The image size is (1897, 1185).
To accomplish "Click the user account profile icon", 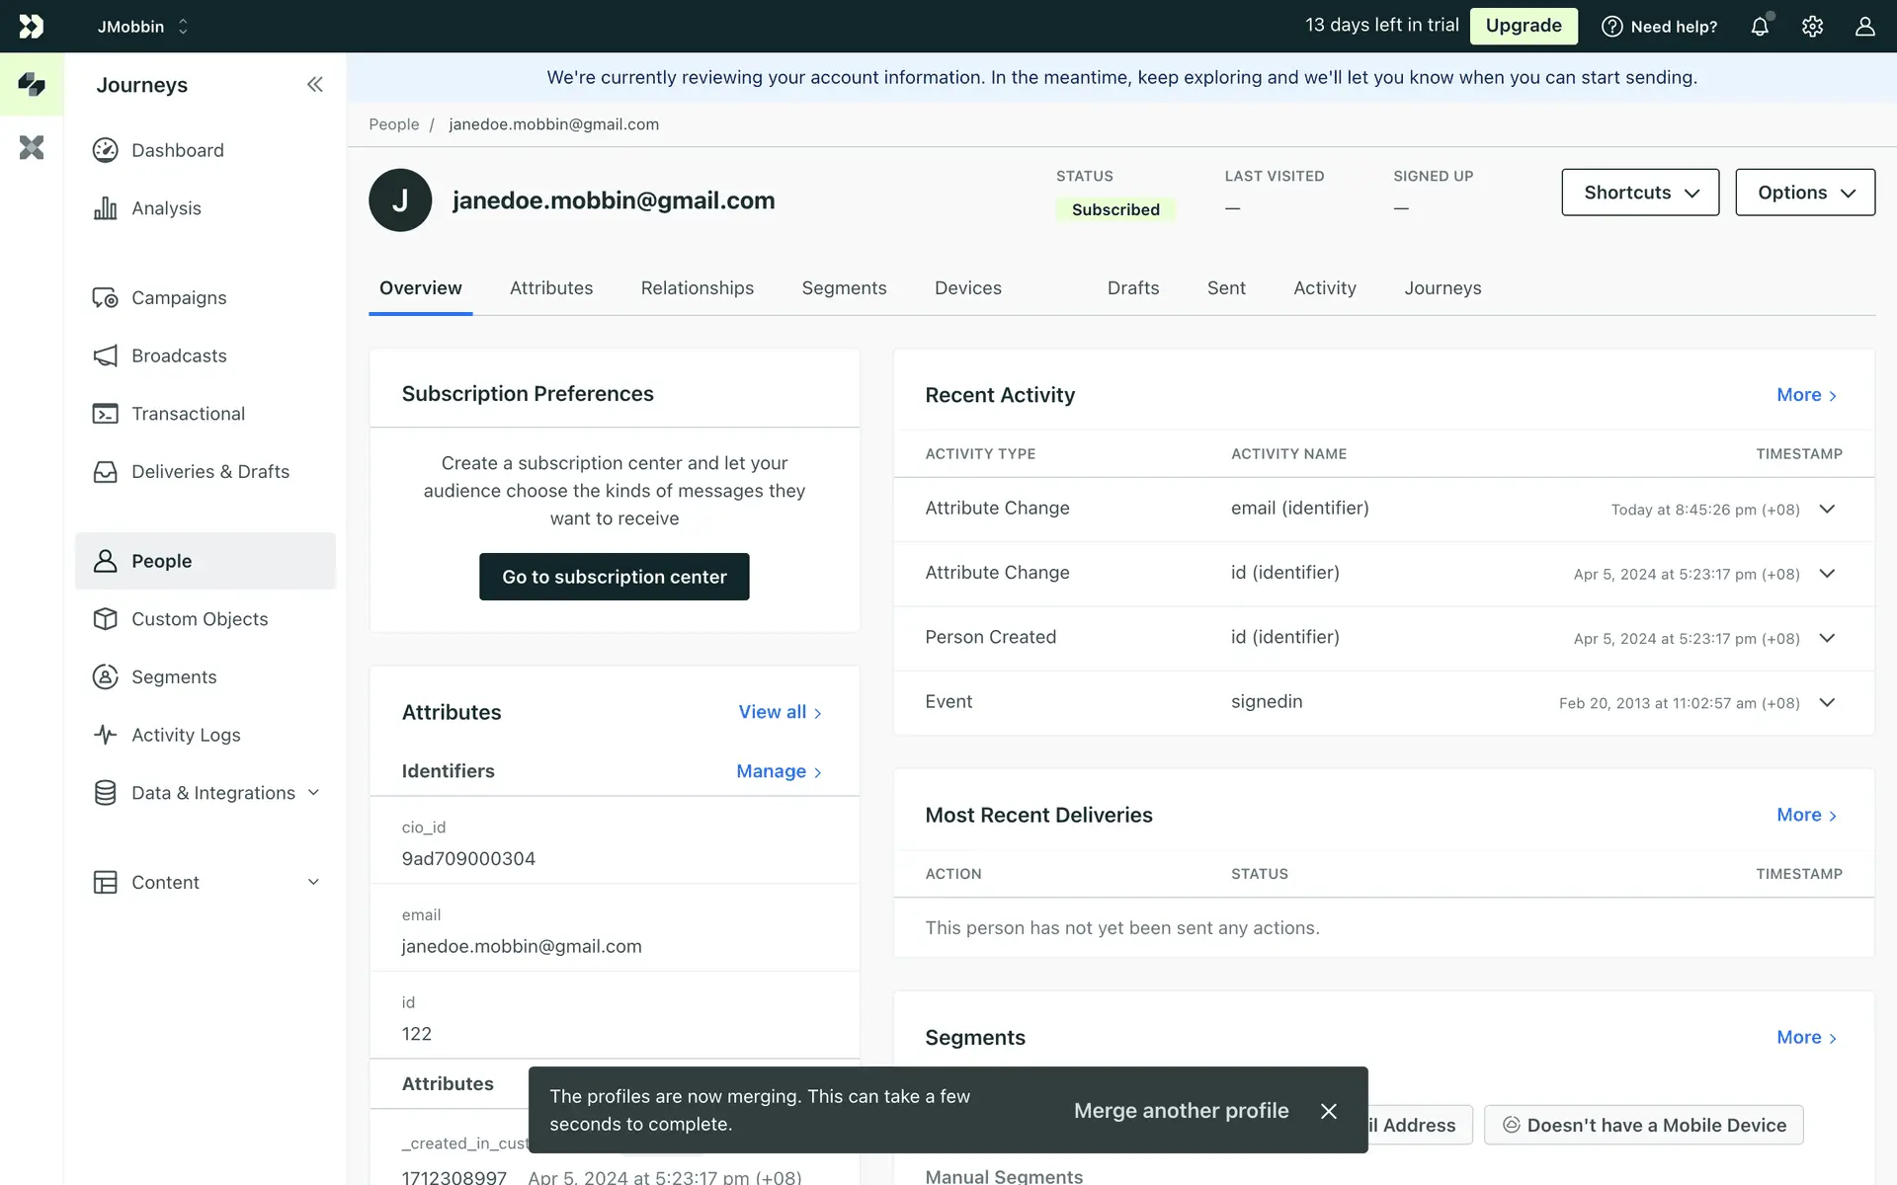I will pos(1864,27).
